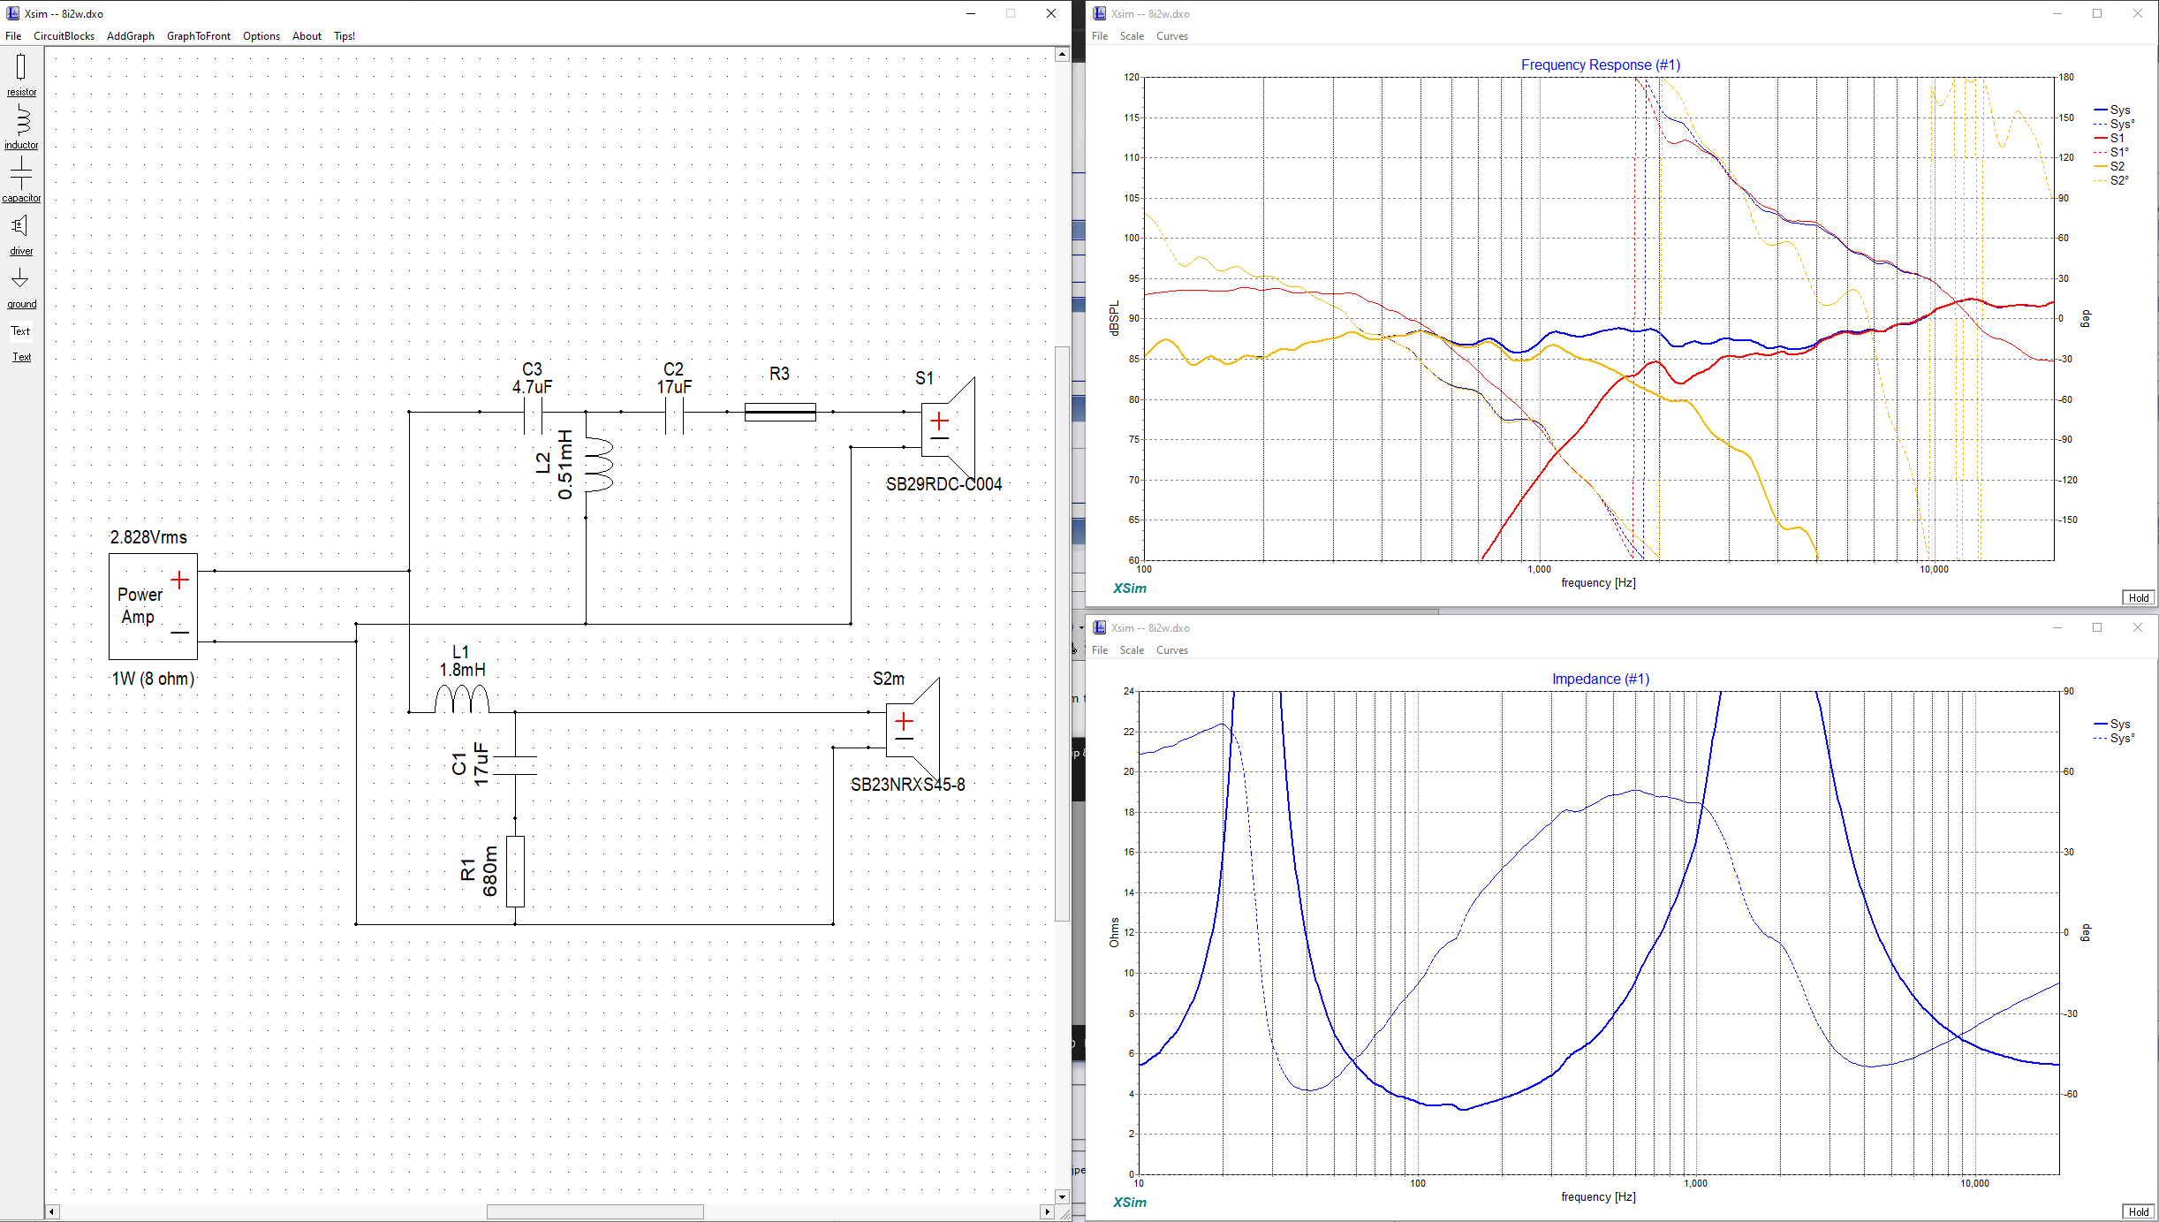Open the Options menu
Image resolution: width=2159 pixels, height=1222 pixels.
pos(261,36)
